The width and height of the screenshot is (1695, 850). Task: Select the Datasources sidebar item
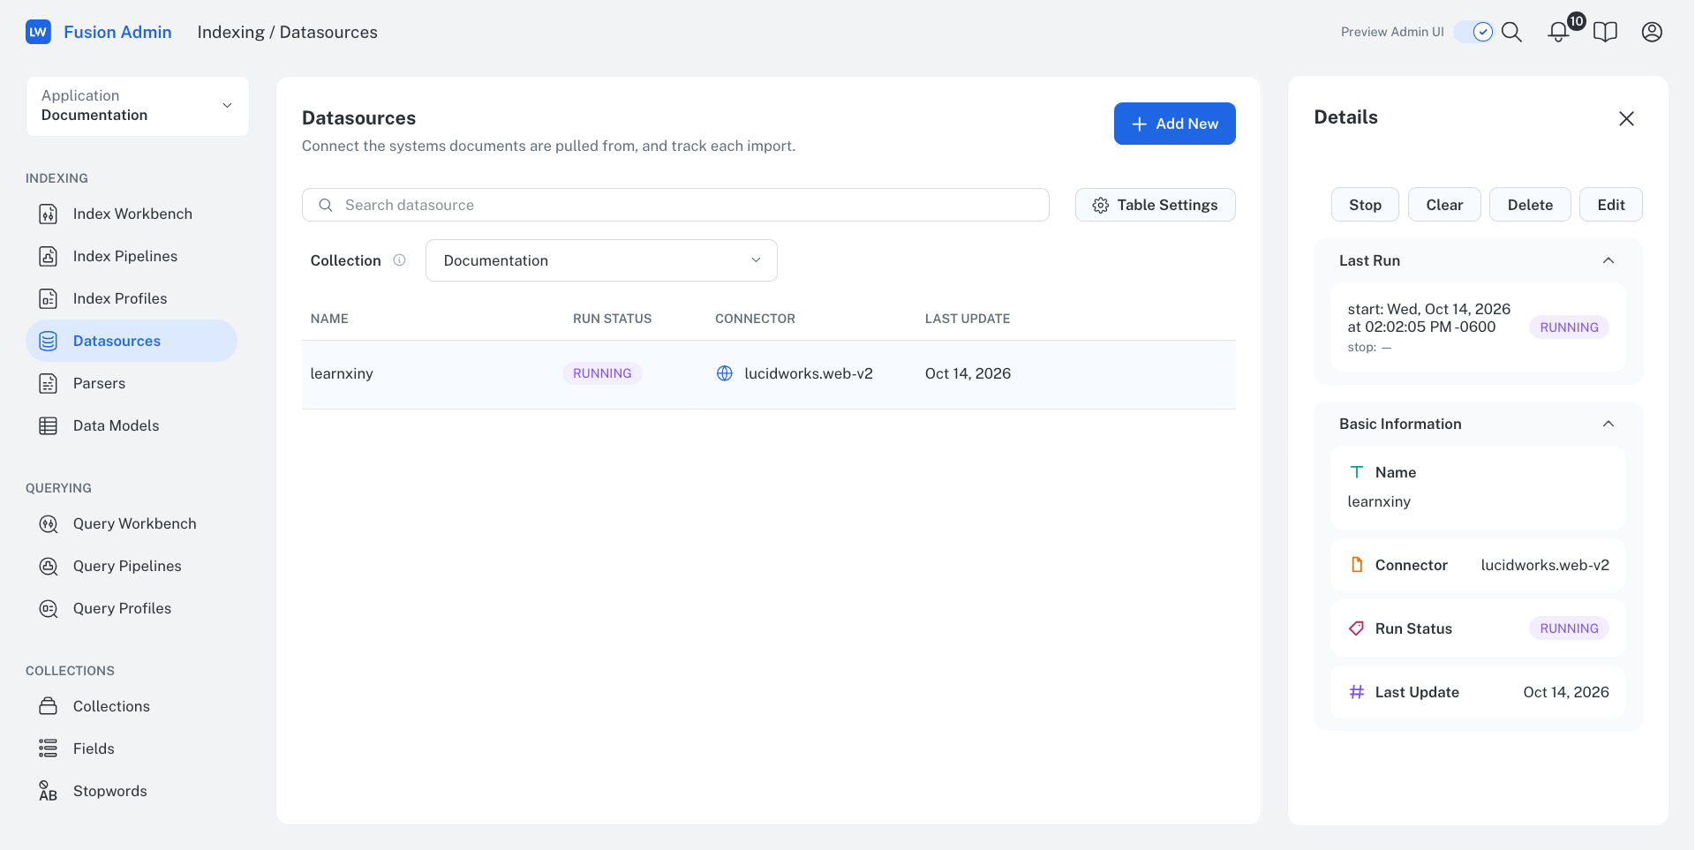coord(132,341)
